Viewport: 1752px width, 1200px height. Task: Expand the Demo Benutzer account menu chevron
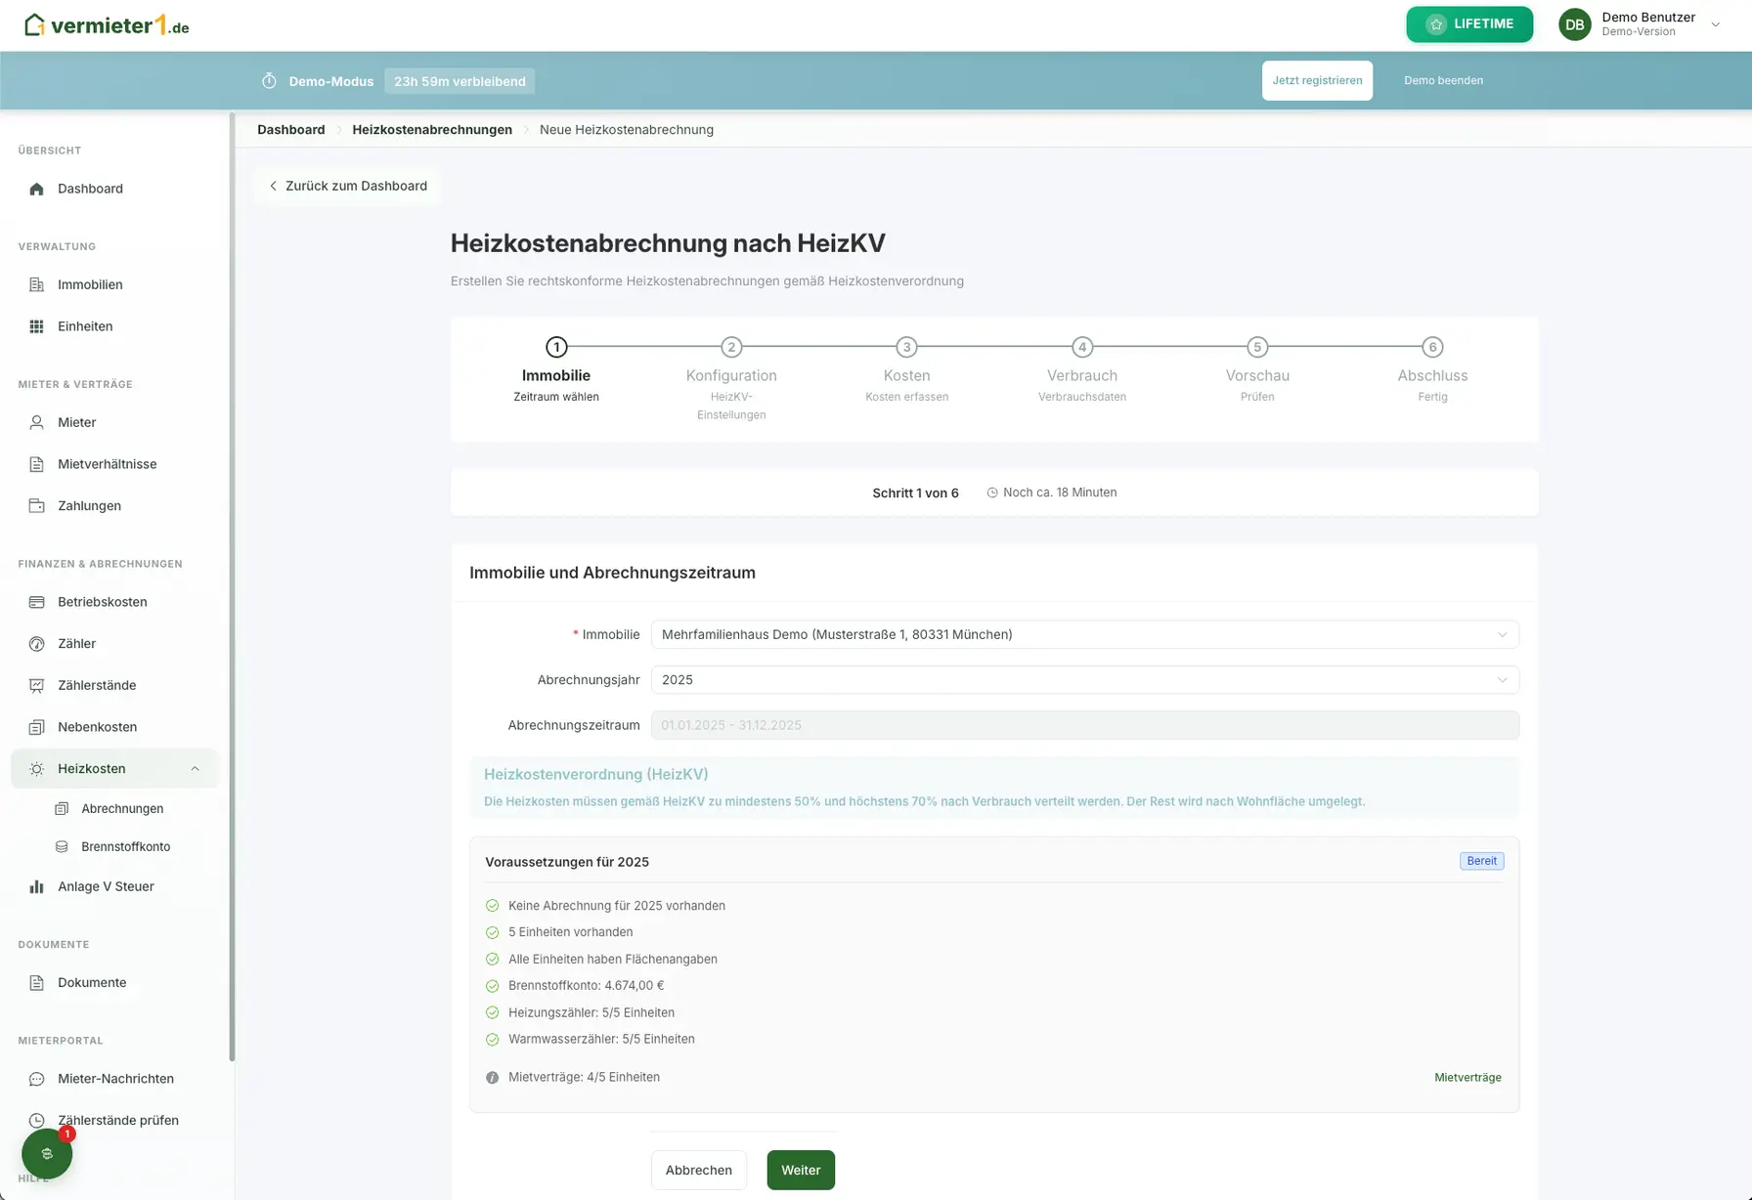pos(1715,24)
